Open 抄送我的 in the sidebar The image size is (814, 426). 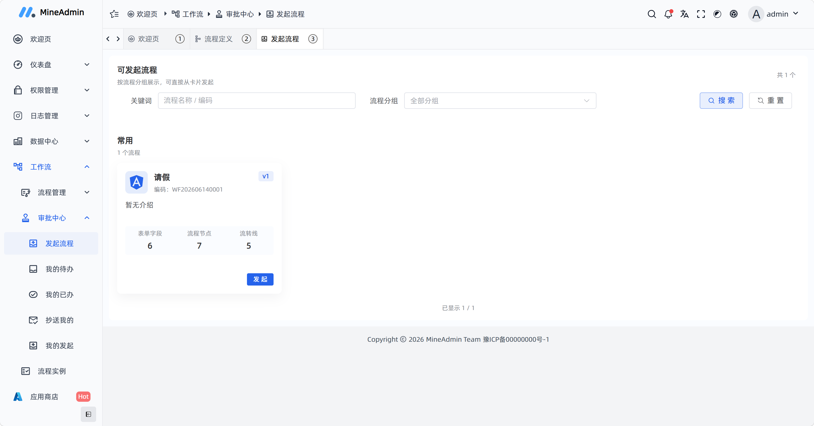[x=51, y=320]
